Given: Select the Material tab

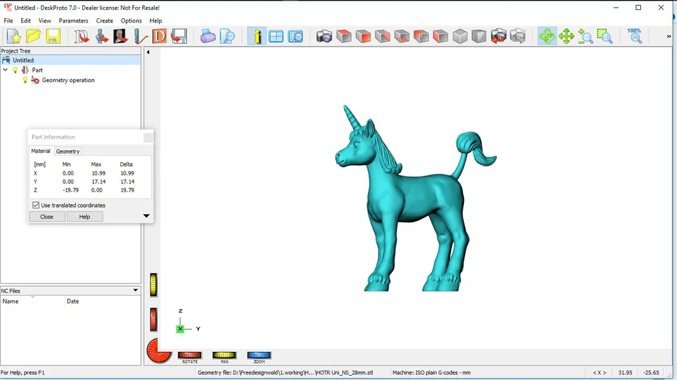Looking at the screenshot, I should [x=41, y=151].
